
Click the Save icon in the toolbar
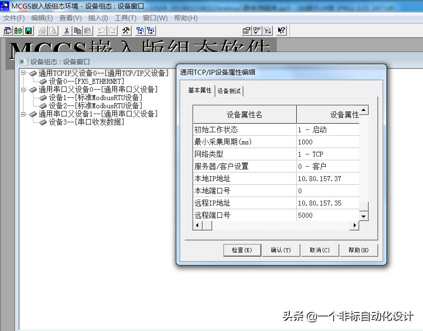click(x=28, y=31)
